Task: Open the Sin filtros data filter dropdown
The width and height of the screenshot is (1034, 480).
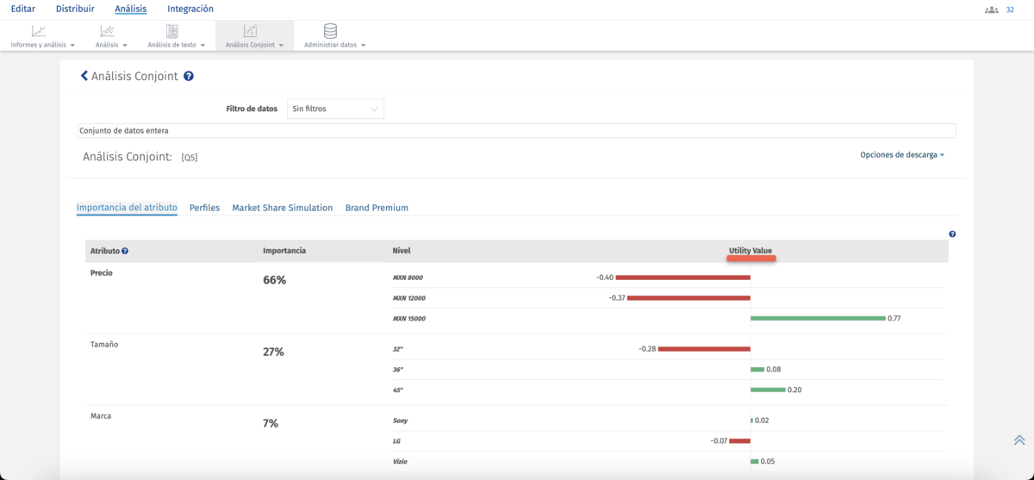Action: pos(335,109)
